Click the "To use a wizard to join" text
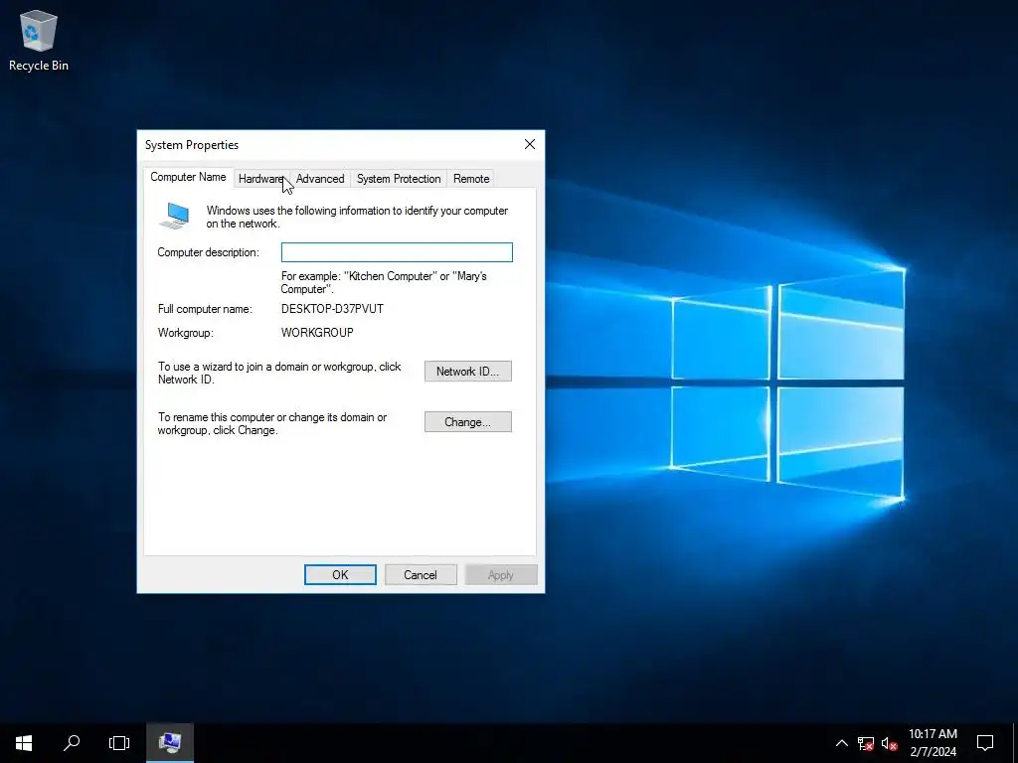The height and width of the screenshot is (763, 1018). coord(279,374)
